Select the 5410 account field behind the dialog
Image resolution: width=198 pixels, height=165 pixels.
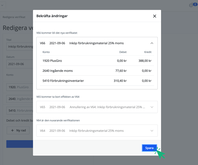point(19,111)
